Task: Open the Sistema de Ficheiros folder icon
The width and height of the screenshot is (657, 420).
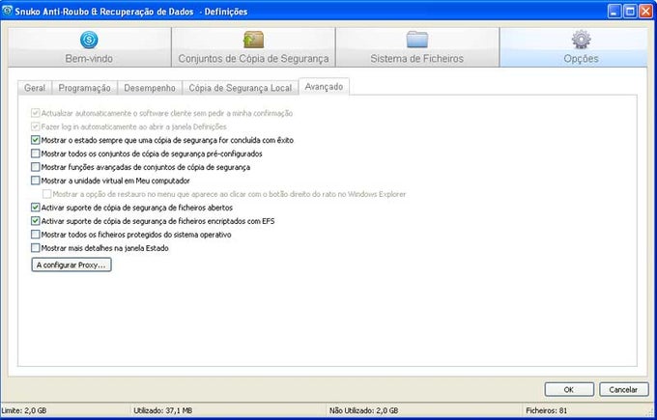Action: [x=417, y=40]
